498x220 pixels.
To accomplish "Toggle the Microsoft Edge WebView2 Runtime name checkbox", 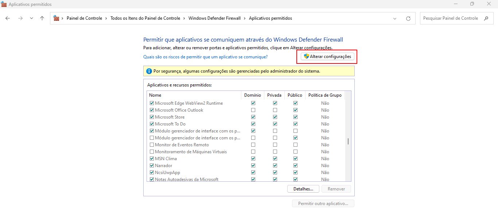I will 152,103.
